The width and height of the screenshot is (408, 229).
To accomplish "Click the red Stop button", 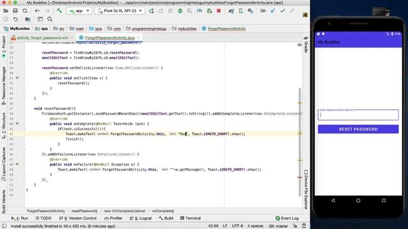I will (219, 11).
